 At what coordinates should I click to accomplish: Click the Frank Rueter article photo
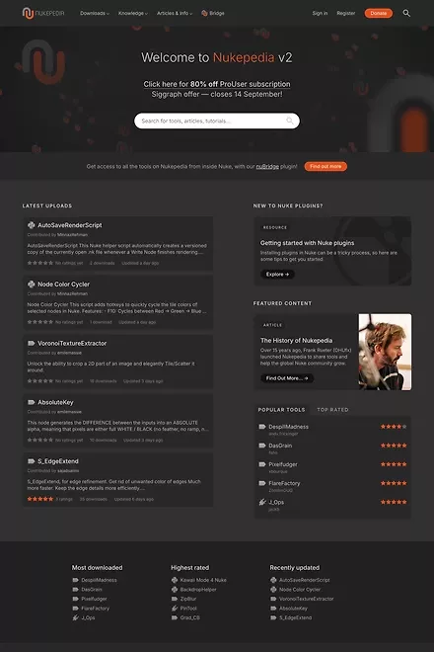[385, 352]
